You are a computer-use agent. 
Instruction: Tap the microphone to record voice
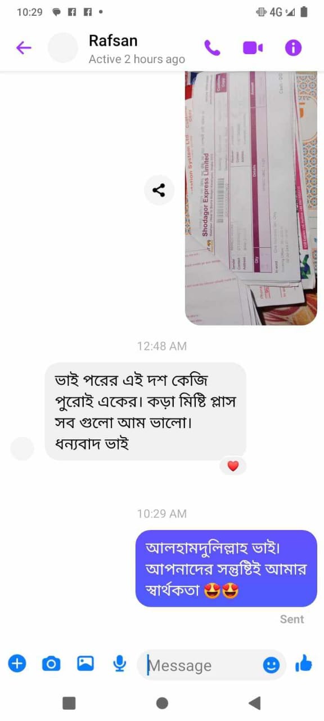tap(119, 664)
